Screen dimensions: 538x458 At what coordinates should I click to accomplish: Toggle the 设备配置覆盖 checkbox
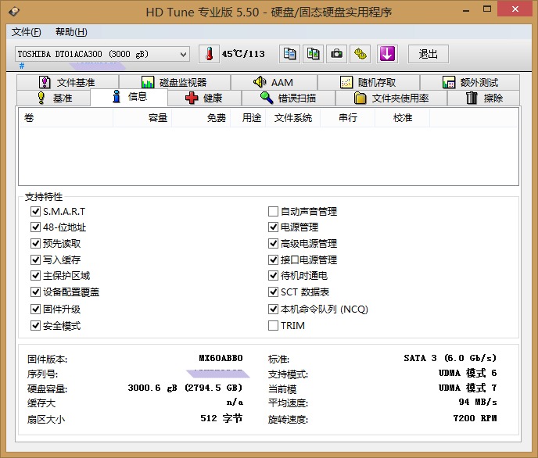36,292
